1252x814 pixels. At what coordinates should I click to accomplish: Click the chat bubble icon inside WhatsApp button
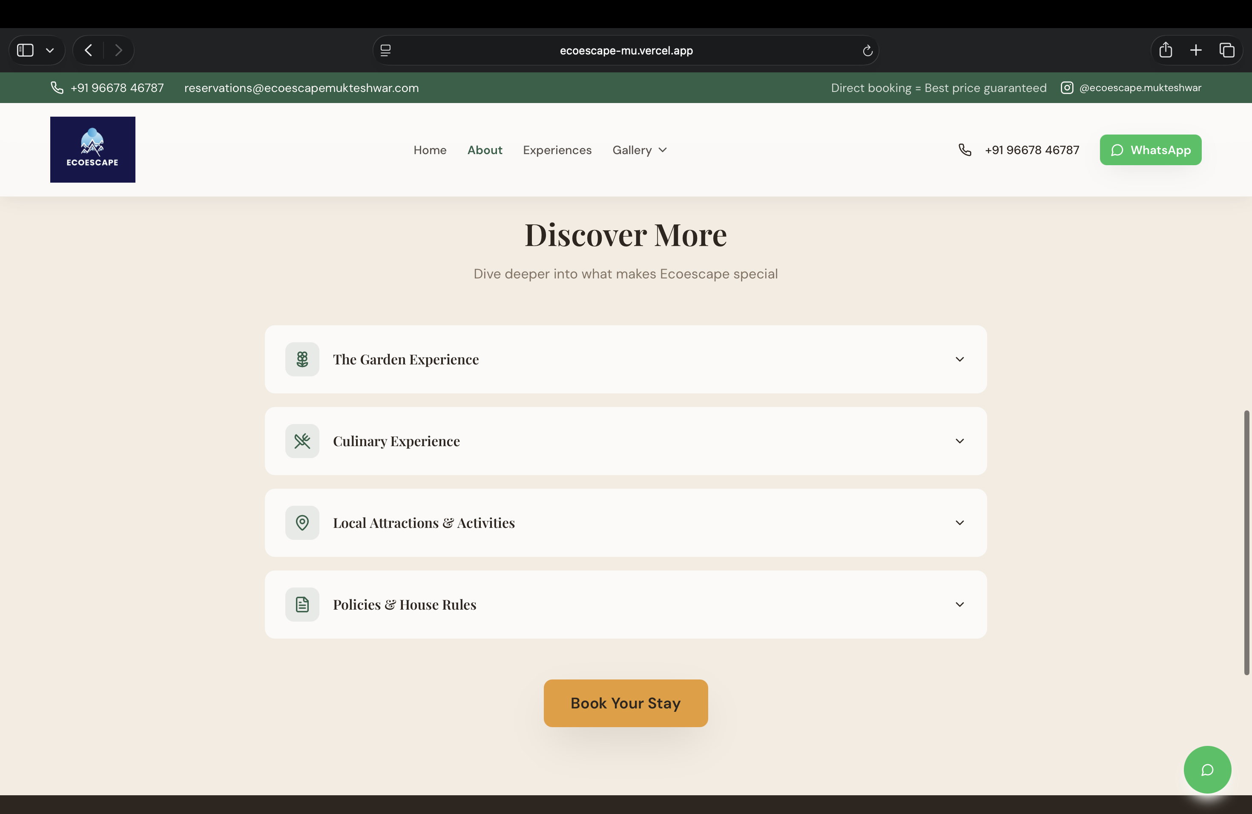click(x=1117, y=150)
